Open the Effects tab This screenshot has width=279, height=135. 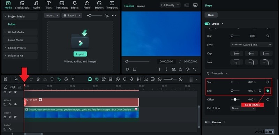pos(75,5)
